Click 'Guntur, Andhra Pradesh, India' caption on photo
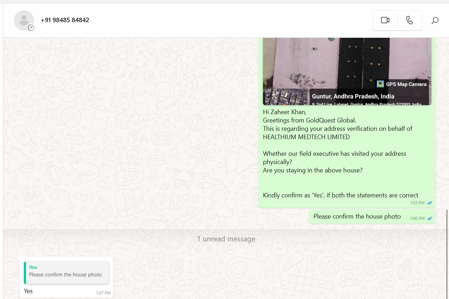 tap(353, 96)
